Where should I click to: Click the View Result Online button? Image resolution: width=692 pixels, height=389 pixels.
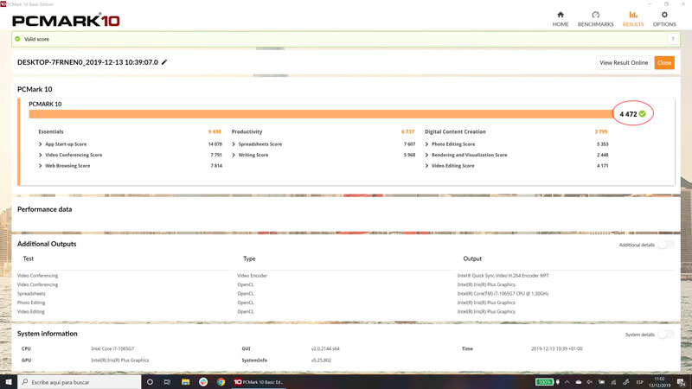(x=624, y=62)
